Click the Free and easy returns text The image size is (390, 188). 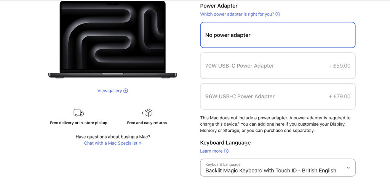pyautogui.click(x=147, y=123)
